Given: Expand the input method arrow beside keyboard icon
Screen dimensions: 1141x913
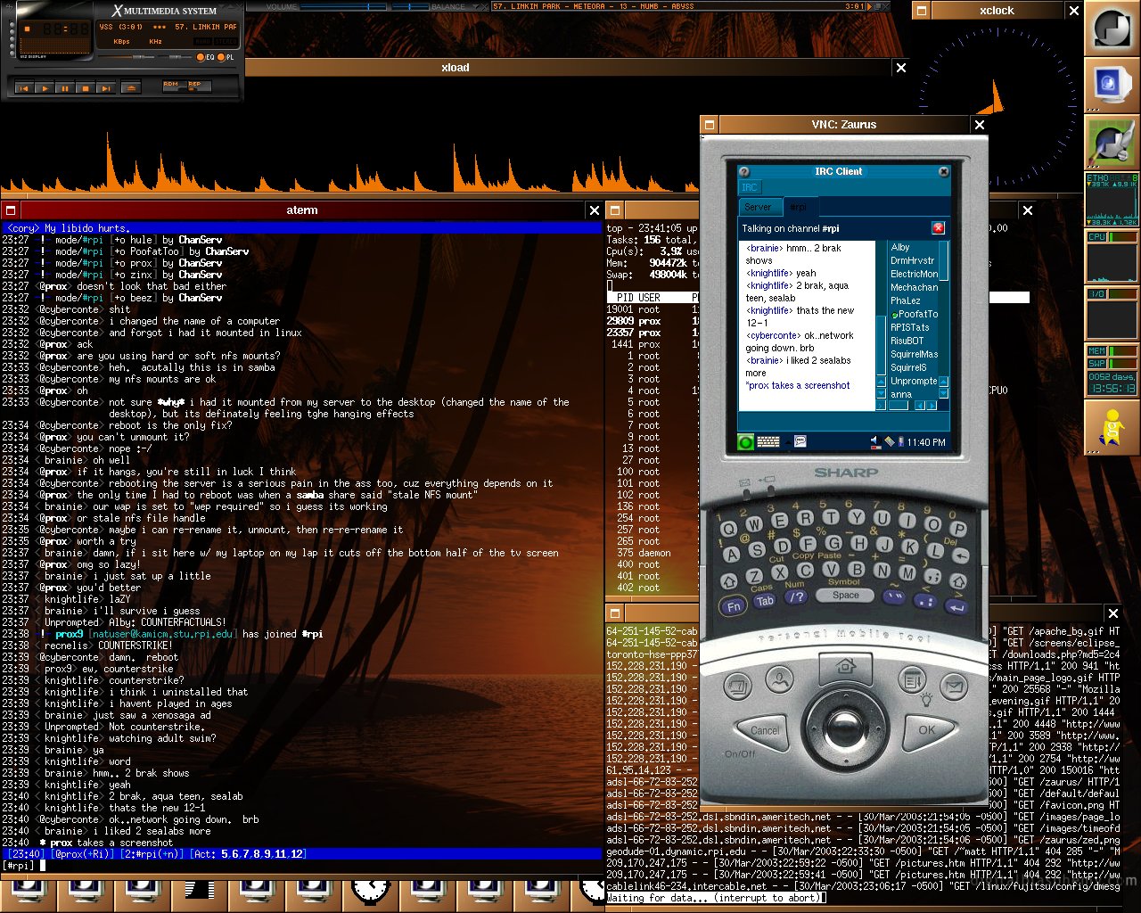Looking at the screenshot, I should click(x=788, y=442).
